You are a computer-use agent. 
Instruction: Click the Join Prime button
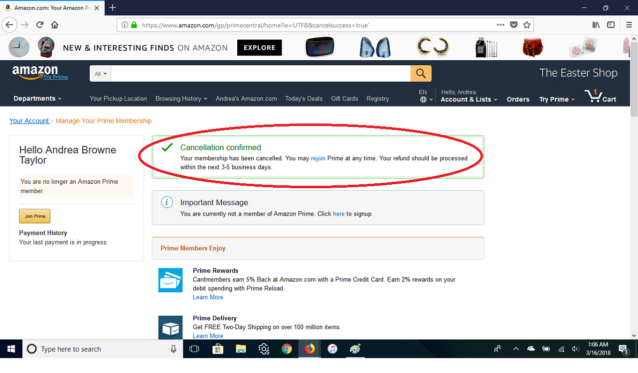coord(34,216)
